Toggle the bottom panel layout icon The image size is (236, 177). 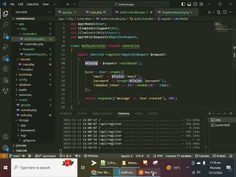[189, 4]
